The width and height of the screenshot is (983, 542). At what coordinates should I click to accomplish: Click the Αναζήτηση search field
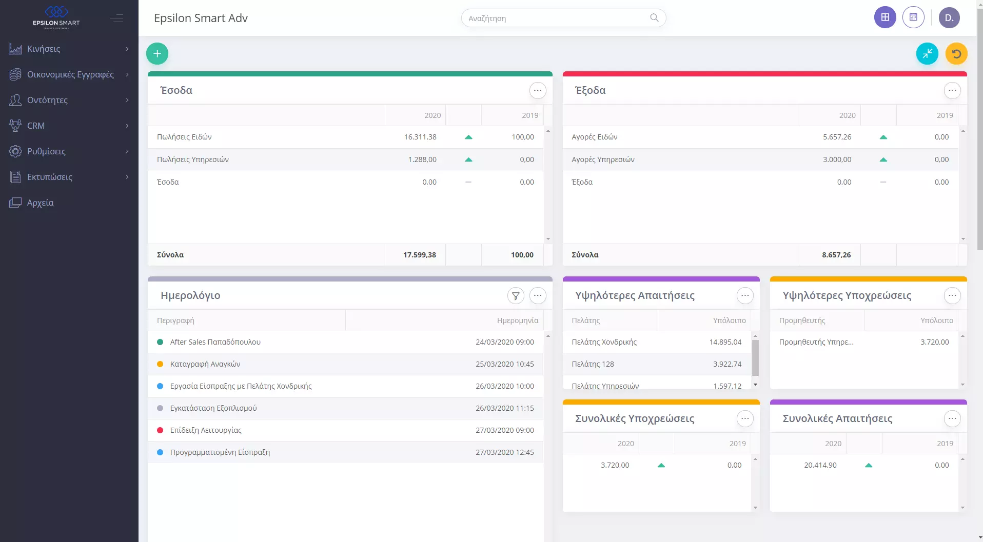[x=557, y=18]
